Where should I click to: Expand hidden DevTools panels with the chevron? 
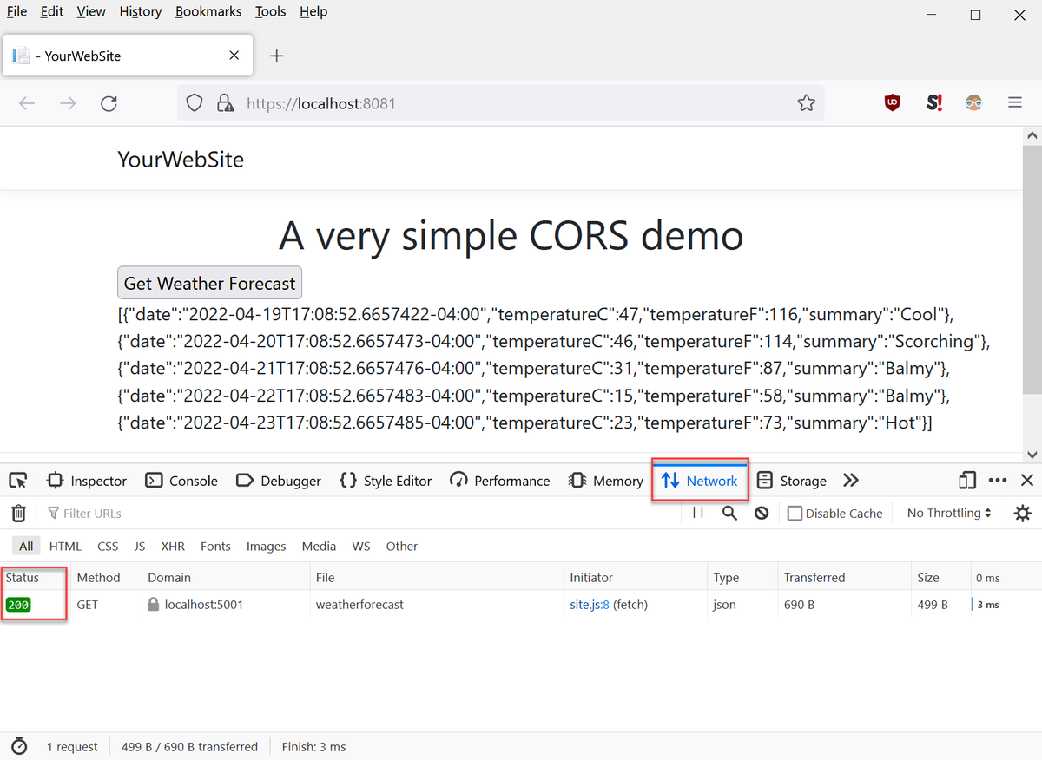(850, 480)
